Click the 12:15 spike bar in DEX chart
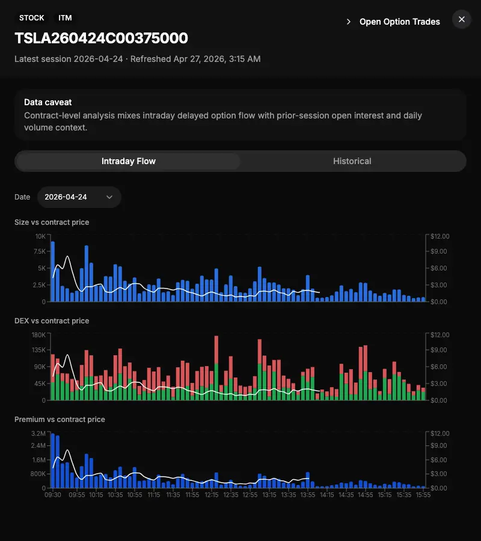 (216, 367)
